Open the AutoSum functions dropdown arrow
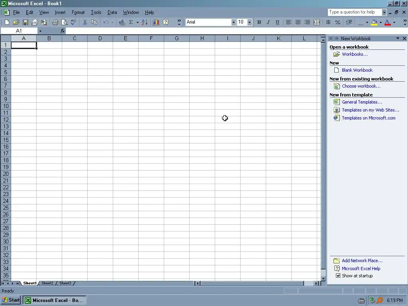Screen dimensions: 408x306 pos(137,22)
